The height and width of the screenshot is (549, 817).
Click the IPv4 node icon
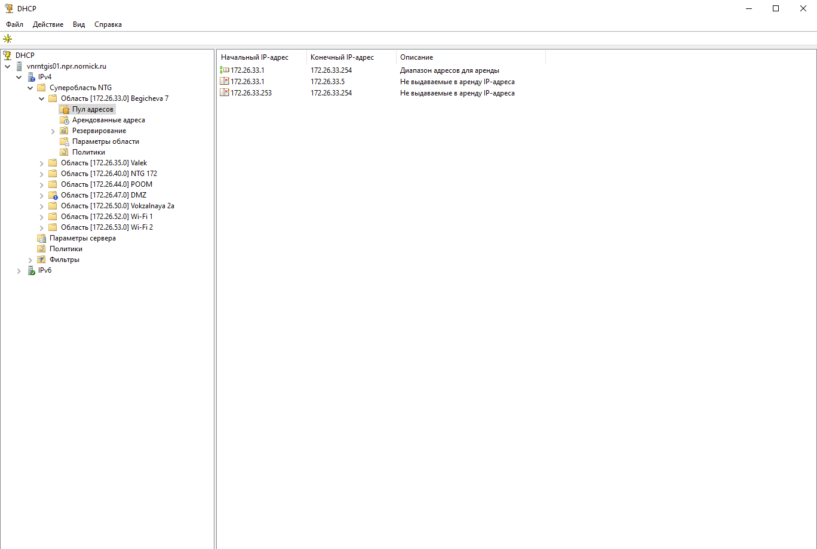[31, 77]
